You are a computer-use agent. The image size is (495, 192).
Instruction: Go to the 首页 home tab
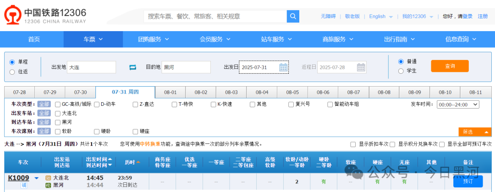tap(34, 39)
